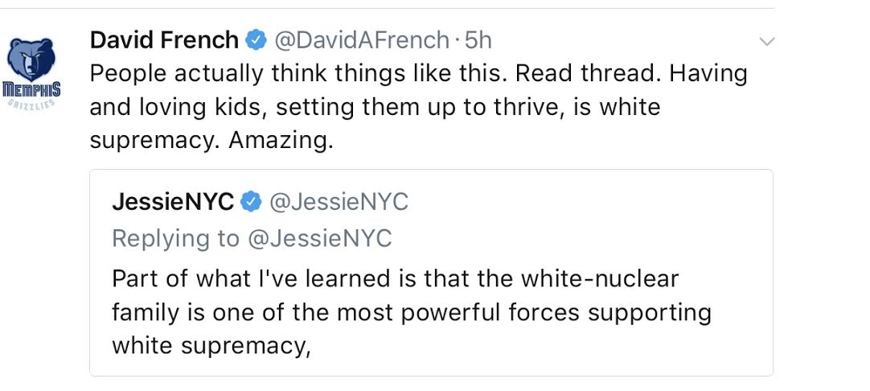Click @JessieNYC in the Replying to line
870x391 pixels.
click(x=319, y=238)
